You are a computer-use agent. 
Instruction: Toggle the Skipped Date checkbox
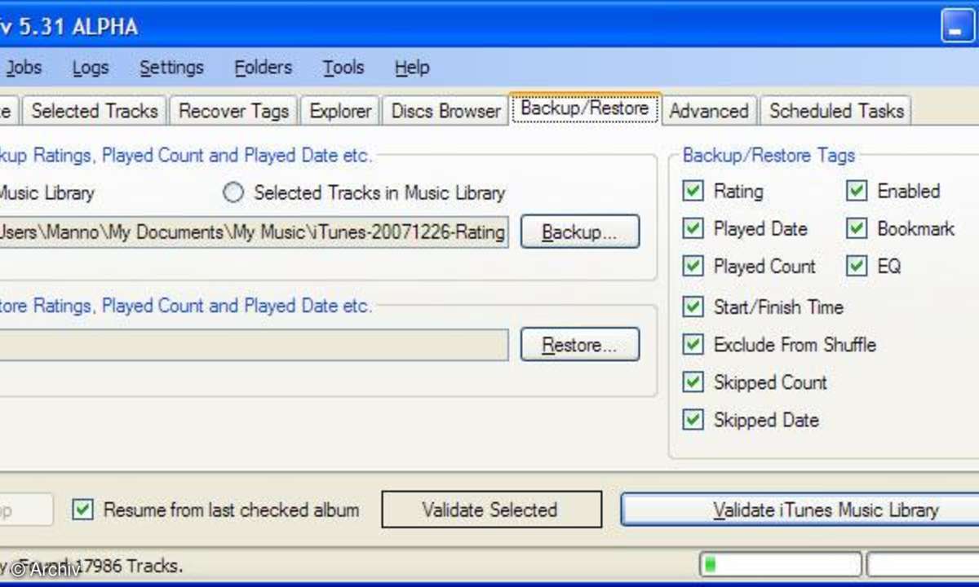tap(693, 419)
